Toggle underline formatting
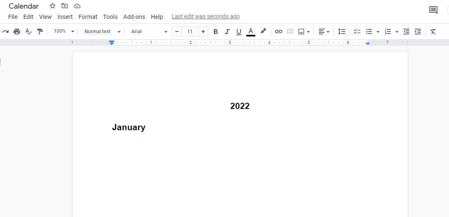449x217 pixels. coord(239,32)
